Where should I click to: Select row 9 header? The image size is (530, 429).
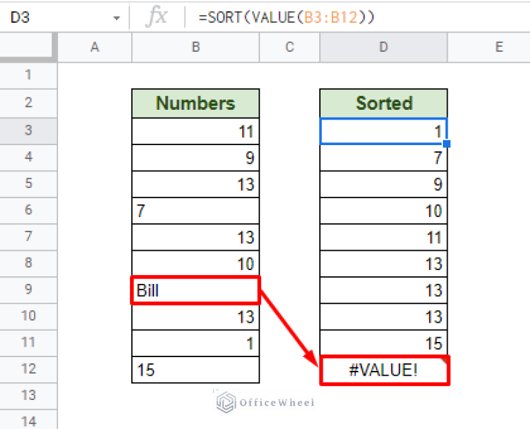[28, 289]
